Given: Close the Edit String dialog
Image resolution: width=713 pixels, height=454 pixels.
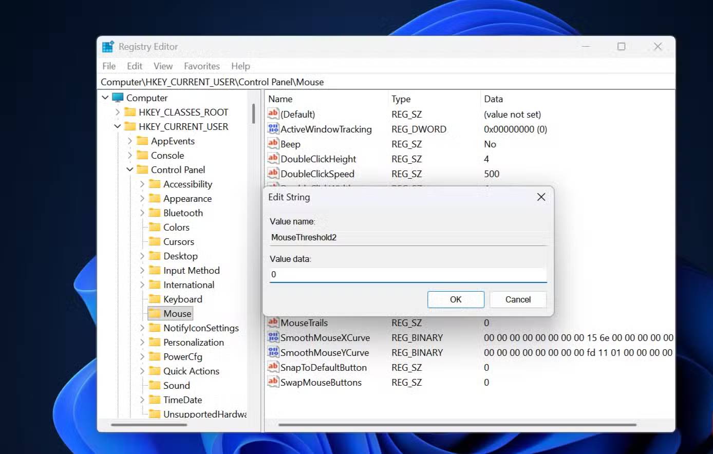Looking at the screenshot, I should [541, 197].
